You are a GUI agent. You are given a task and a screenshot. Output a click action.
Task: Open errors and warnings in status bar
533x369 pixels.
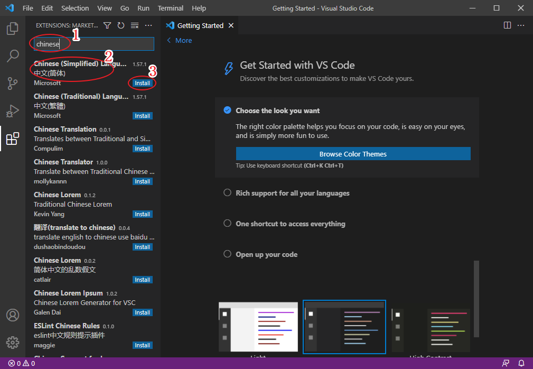(22, 363)
